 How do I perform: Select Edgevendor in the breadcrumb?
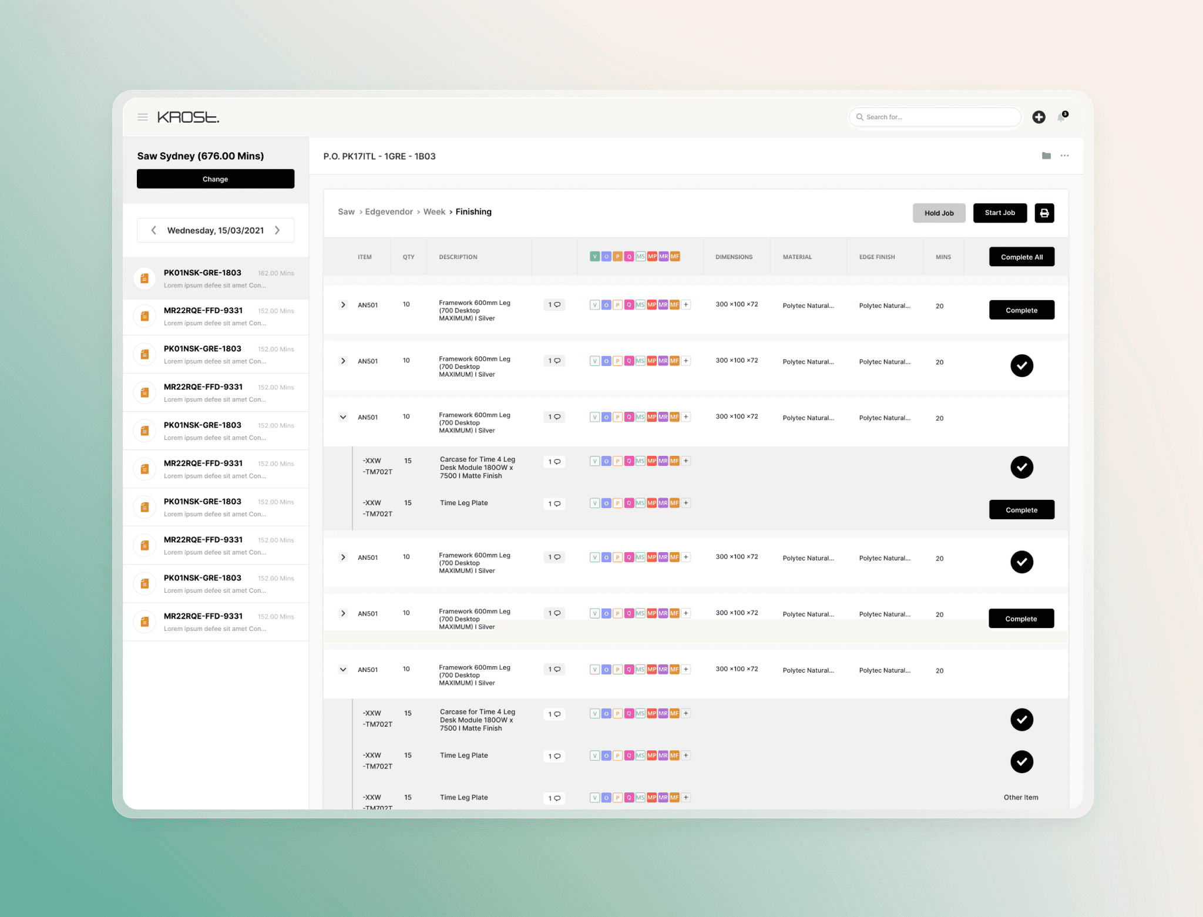pyautogui.click(x=389, y=212)
